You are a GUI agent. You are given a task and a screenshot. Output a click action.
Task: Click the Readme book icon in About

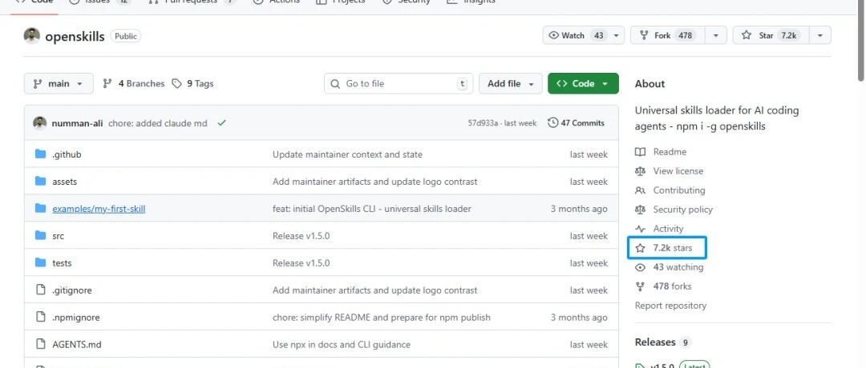(640, 151)
